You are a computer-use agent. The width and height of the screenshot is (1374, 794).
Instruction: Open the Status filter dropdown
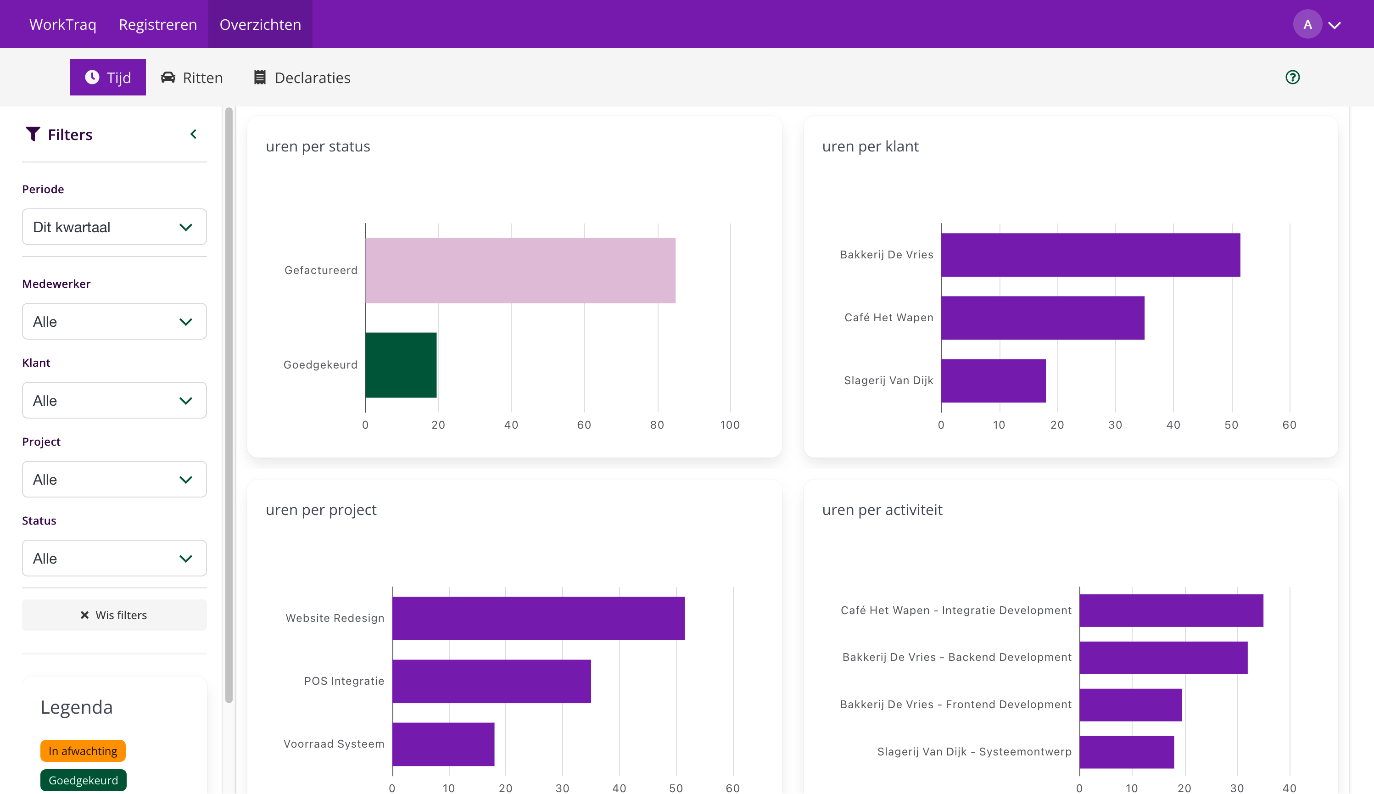point(115,559)
